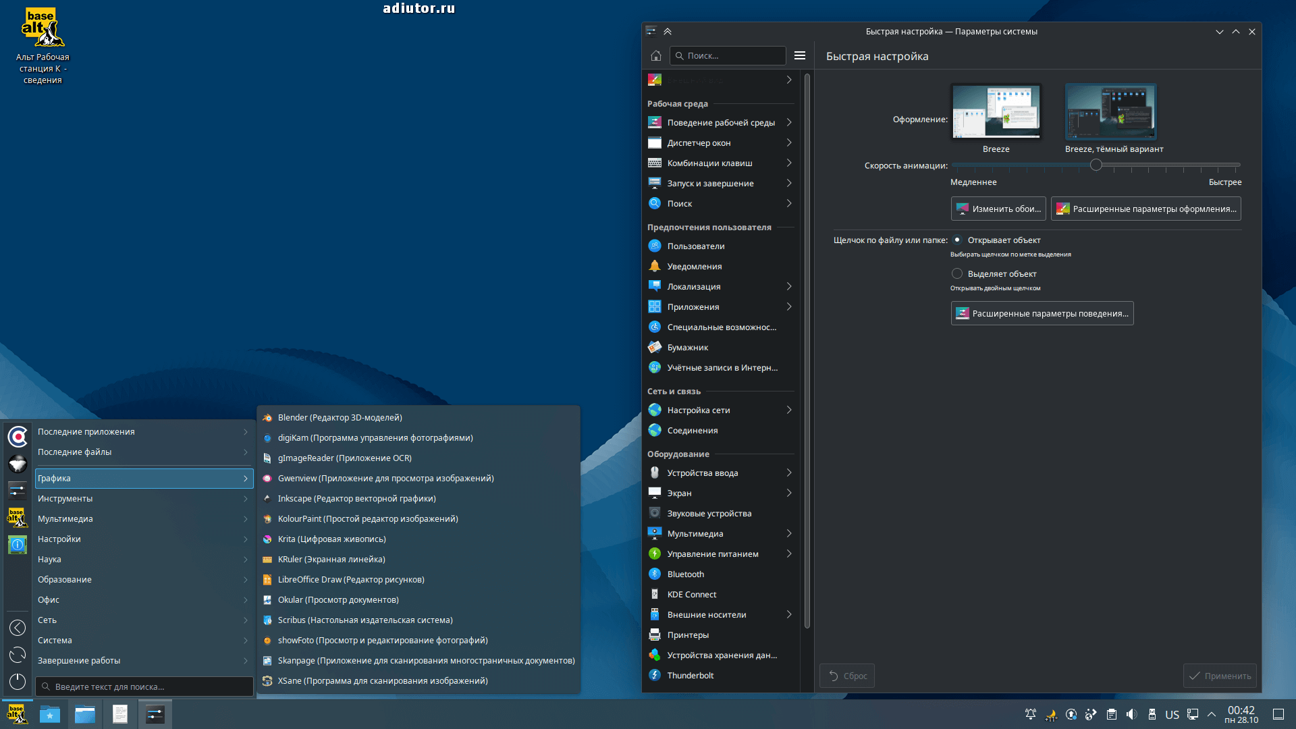
Task: Click the Bluetooth icon in settings list
Action: click(x=655, y=574)
